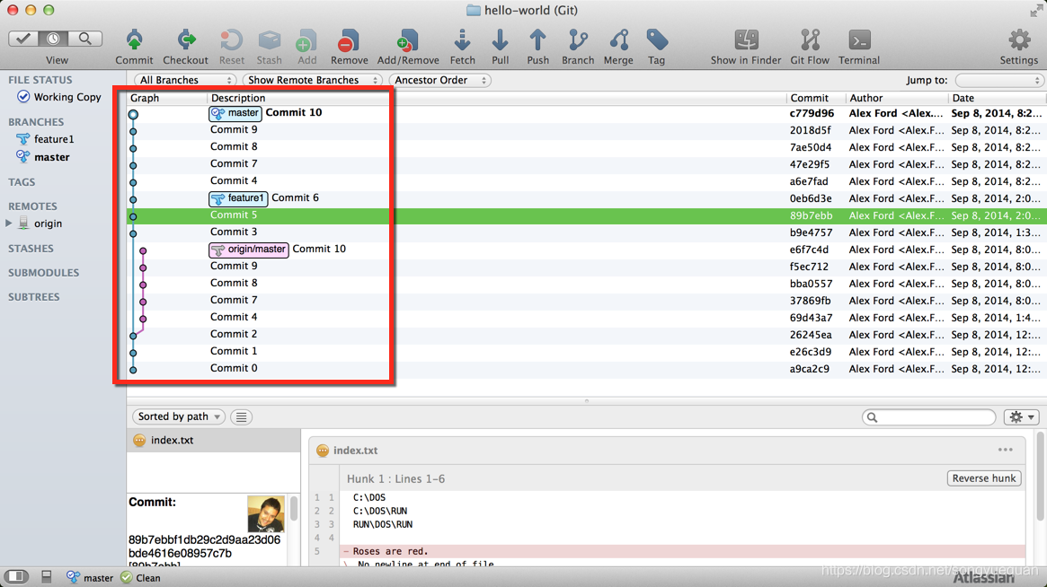
Task: Select commit hash 26245ea
Action: tap(811, 335)
